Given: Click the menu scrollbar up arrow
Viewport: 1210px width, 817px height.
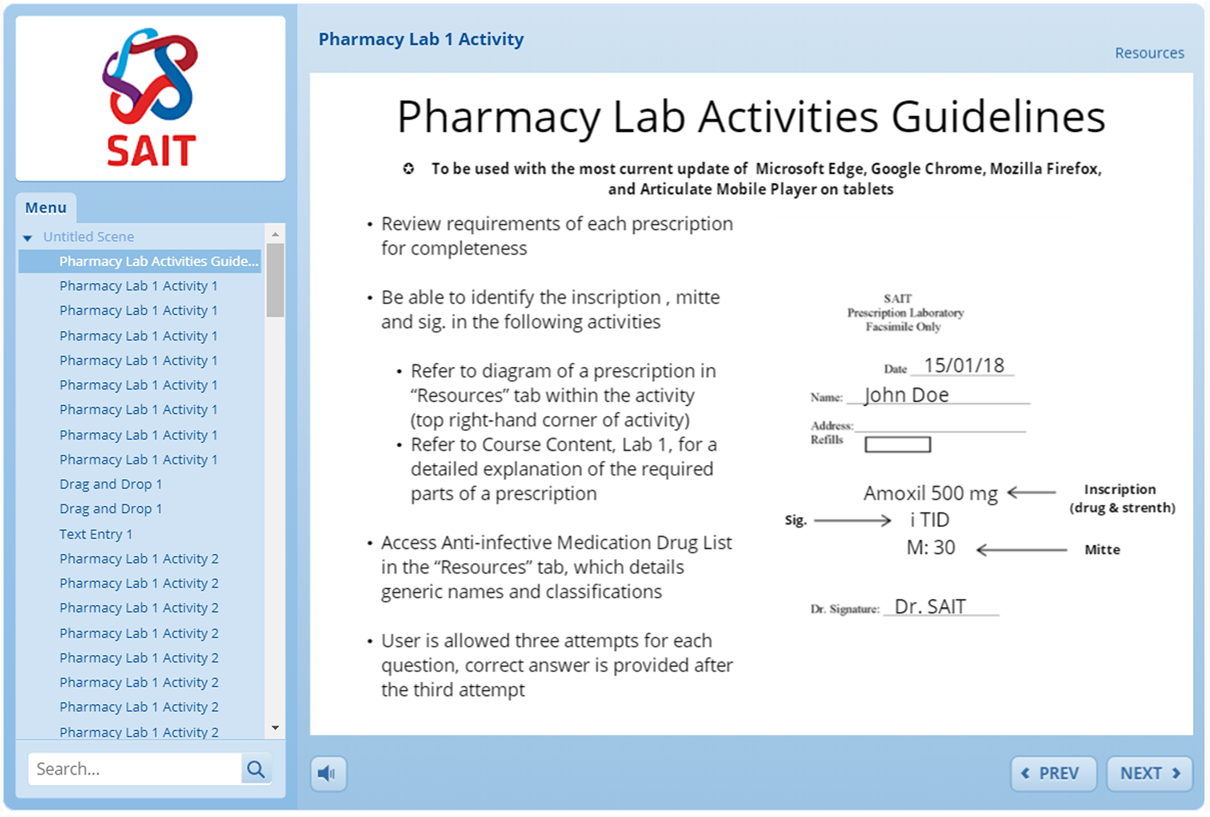Looking at the screenshot, I should (x=275, y=235).
